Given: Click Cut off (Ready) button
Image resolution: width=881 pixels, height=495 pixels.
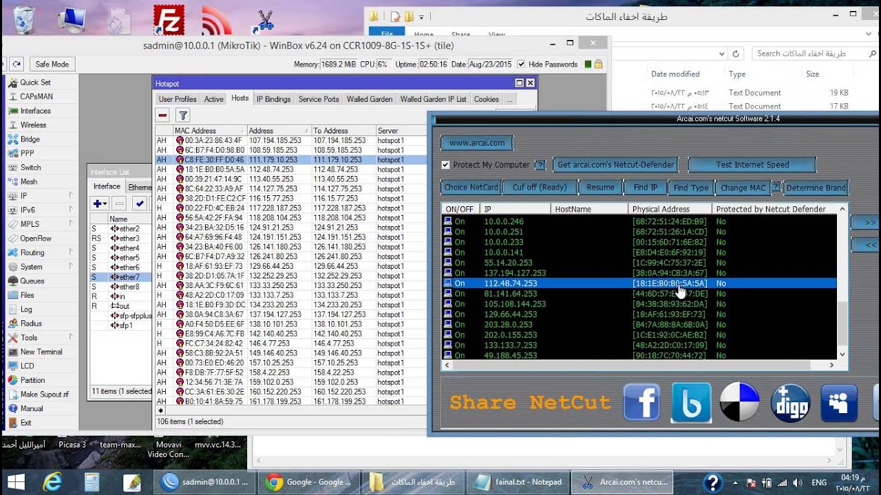Looking at the screenshot, I should [x=540, y=187].
